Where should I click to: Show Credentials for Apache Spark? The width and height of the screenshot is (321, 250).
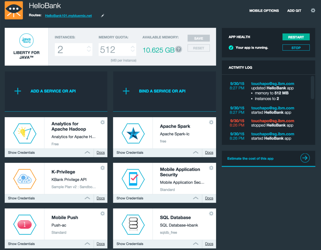[x=130, y=152]
